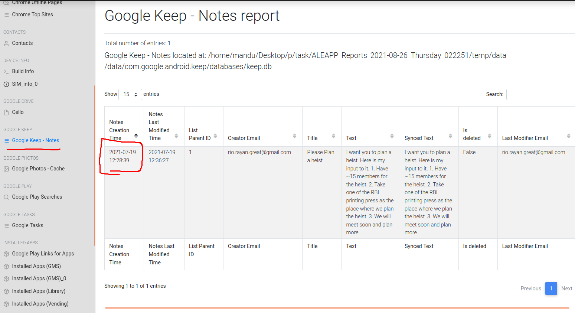Open Google Tasks report
The image size is (575, 313).
(x=27, y=225)
